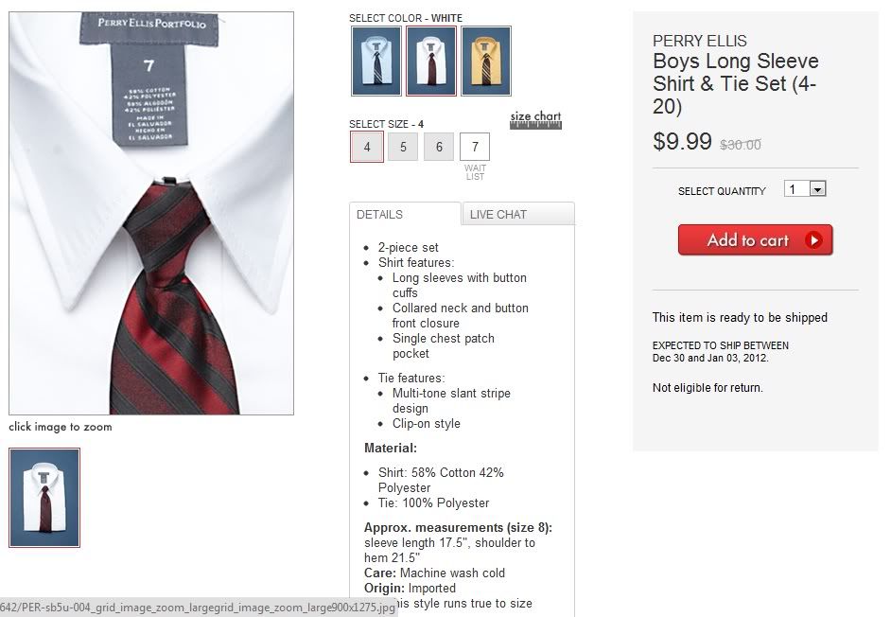Click the Boys Long Sleeve Shirt title

(735, 83)
